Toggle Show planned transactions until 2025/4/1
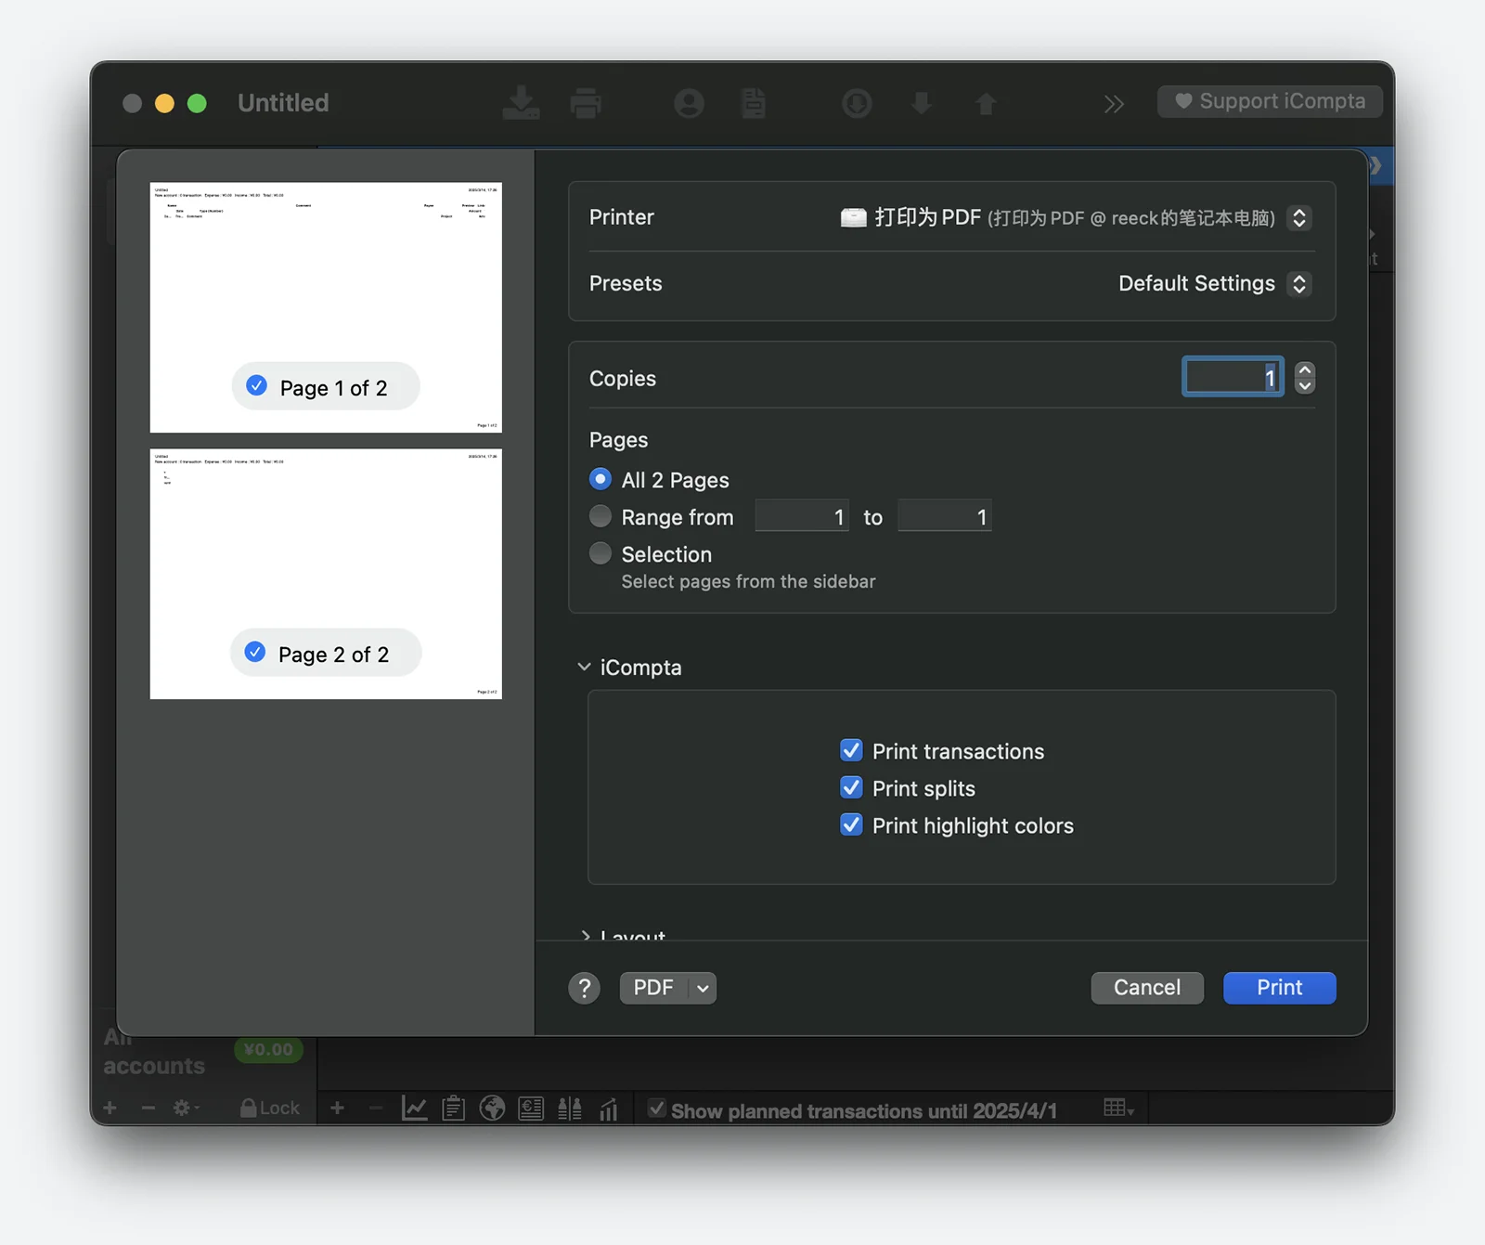This screenshot has width=1485, height=1245. [656, 1108]
